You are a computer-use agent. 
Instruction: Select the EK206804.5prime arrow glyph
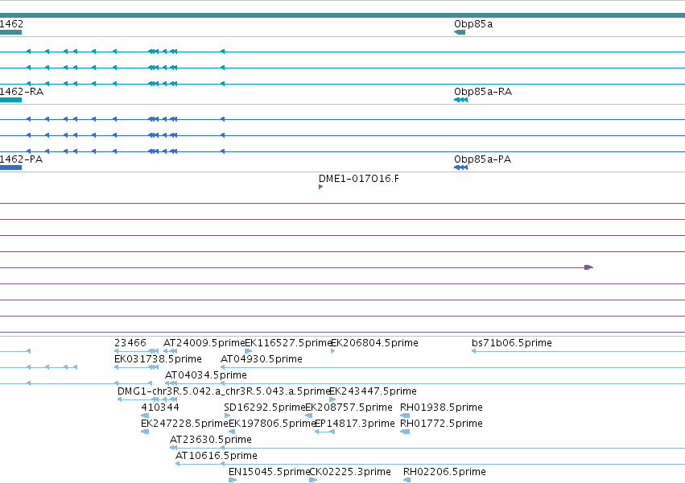point(333,351)
